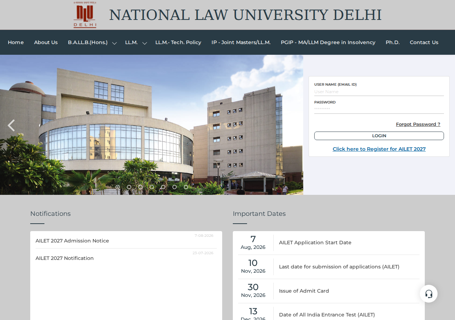The image size is (455, 320).
Task: Go to previous carousel slide arrow
Action: click(x=11, y=125)
